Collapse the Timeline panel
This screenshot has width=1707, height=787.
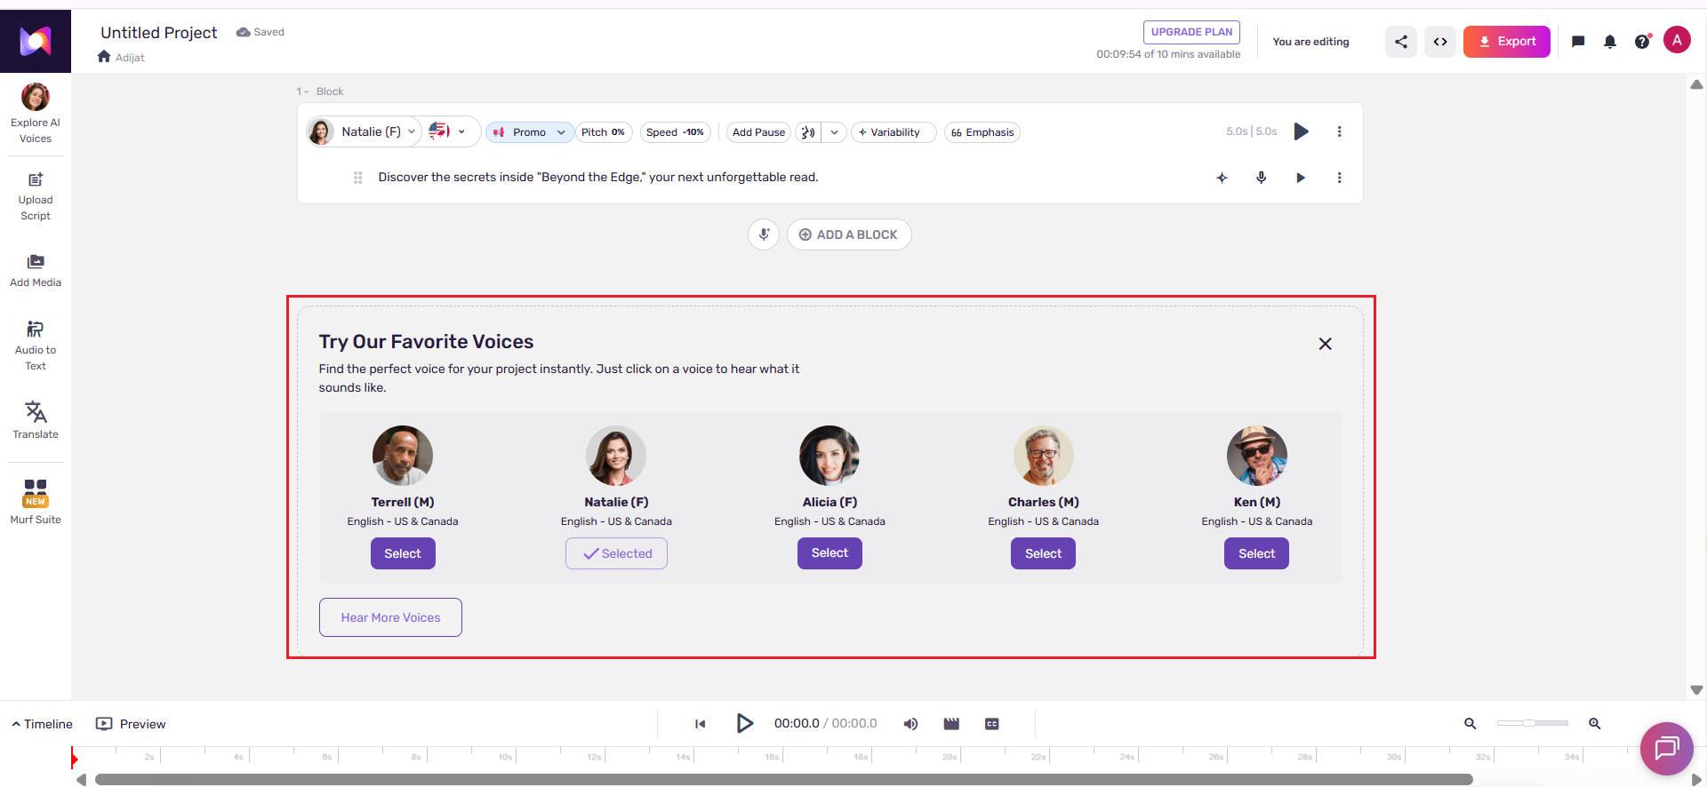tap(42, 724)
